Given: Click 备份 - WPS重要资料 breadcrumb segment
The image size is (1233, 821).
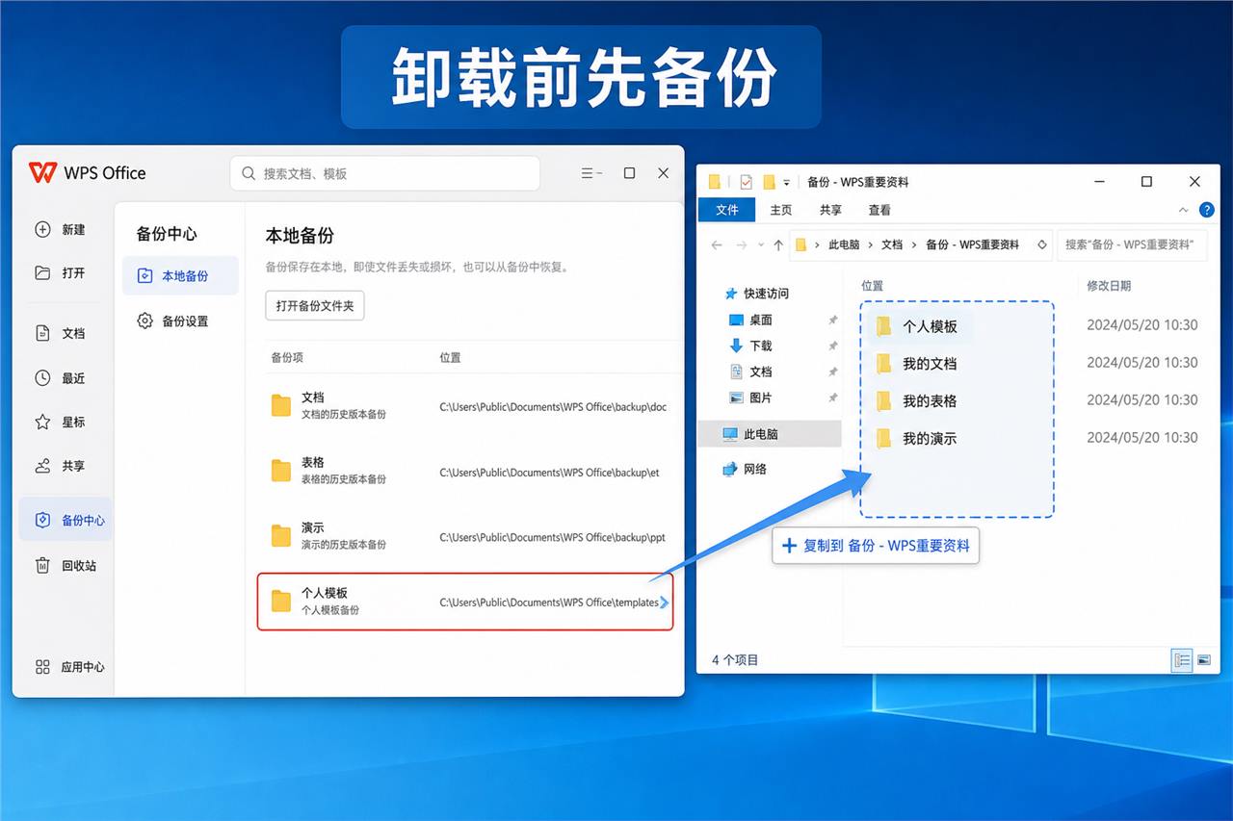Looking at the screenshot, I should click(972, 244).
